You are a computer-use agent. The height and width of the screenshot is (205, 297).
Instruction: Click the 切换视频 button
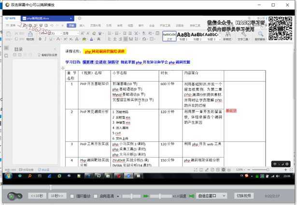(x=244, y=196)
